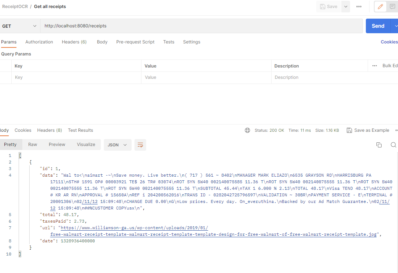The image size is (398, 273).
Task: Click the request URL input field
Action: click(x=146, y=26)
